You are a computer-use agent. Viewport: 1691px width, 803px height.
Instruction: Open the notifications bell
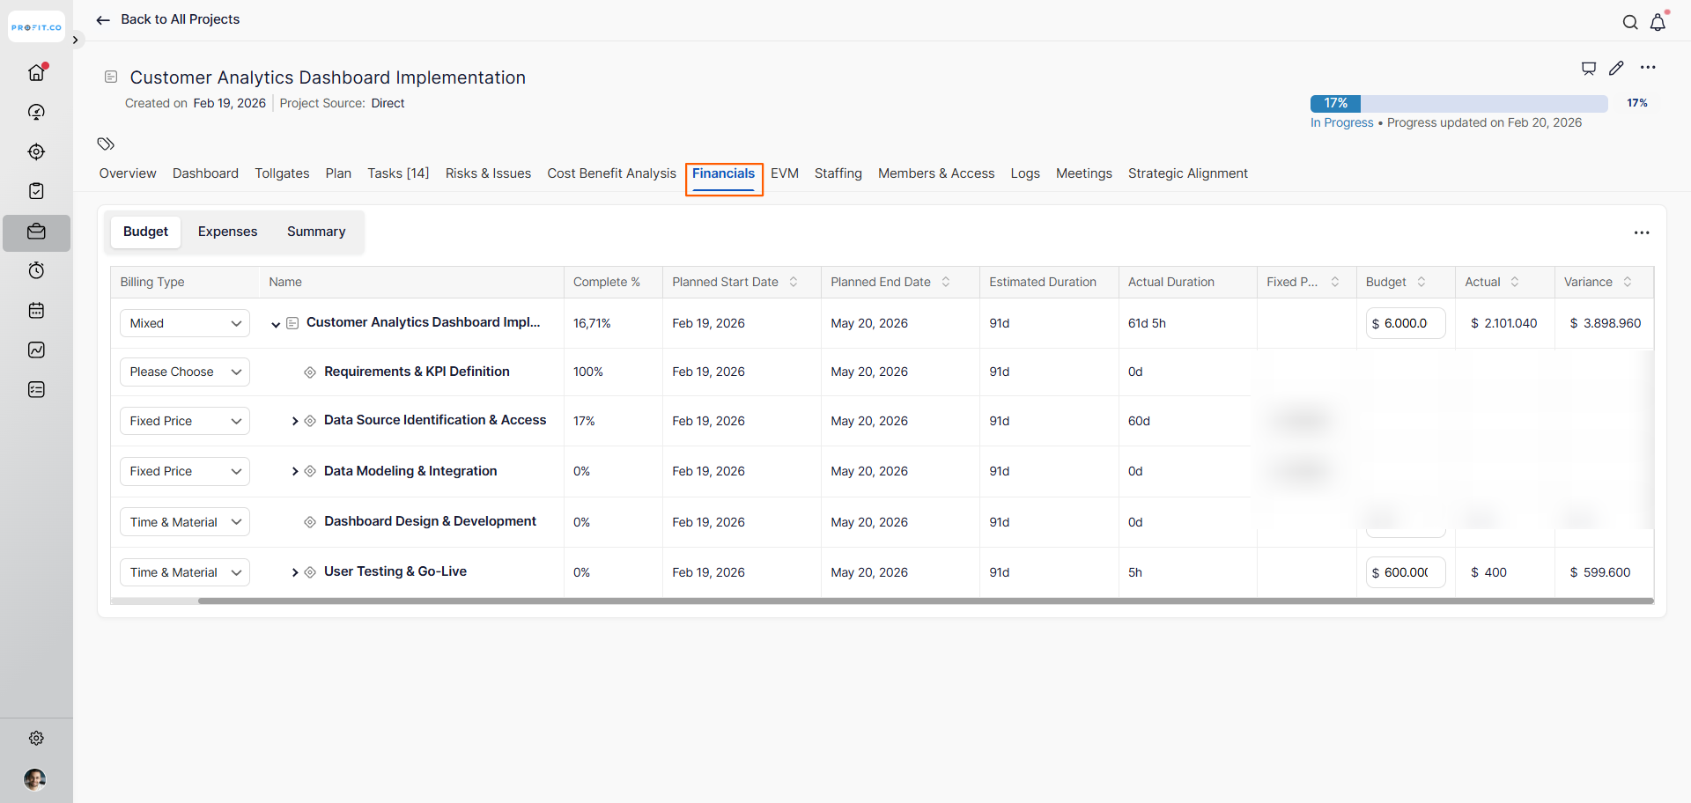1658,22
